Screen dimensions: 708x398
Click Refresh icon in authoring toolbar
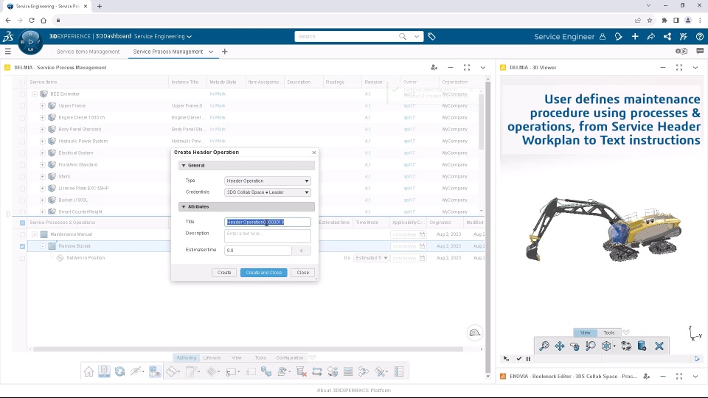click(119, 371)
